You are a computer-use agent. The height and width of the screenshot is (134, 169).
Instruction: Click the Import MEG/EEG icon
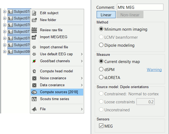34,37
